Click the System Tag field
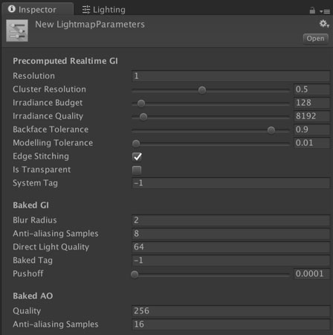Viewport: 333px width, 335px height. click(230, 183)
